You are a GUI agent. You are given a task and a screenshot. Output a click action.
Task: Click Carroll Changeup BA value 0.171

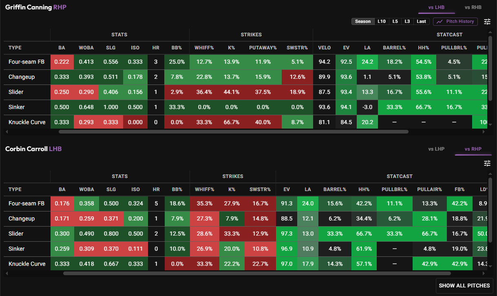[62, 218]
